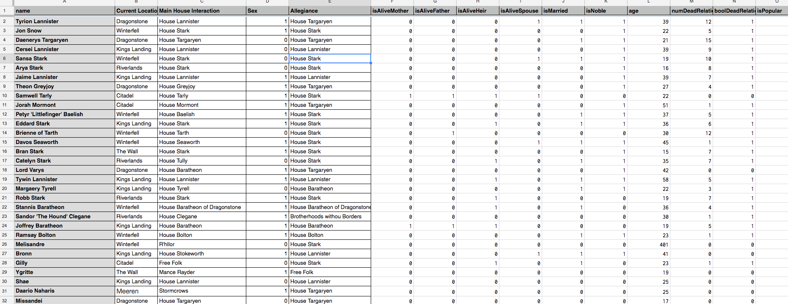This screenshot has width=788, height=304.
Task: Click the 'Ramsay Bolton' cell
Action: [x=64, y=235]
